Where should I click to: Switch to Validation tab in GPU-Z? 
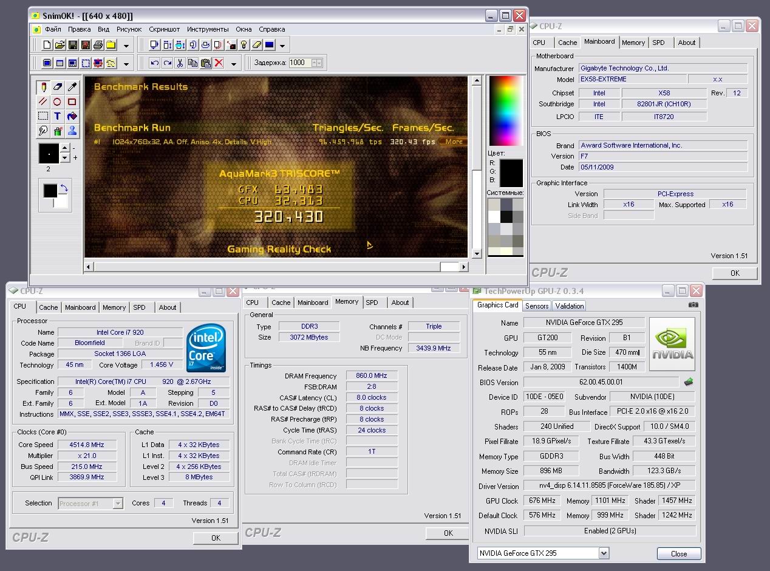tap(570, 306)
